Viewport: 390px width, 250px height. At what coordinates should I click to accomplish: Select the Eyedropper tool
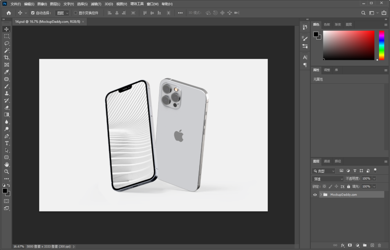pyautogui.click(x=6, y=72)
